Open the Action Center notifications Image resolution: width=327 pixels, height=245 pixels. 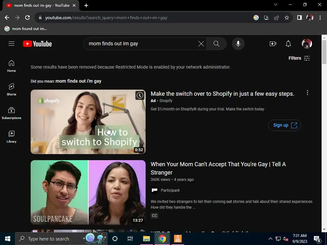[x=317, y=239]
